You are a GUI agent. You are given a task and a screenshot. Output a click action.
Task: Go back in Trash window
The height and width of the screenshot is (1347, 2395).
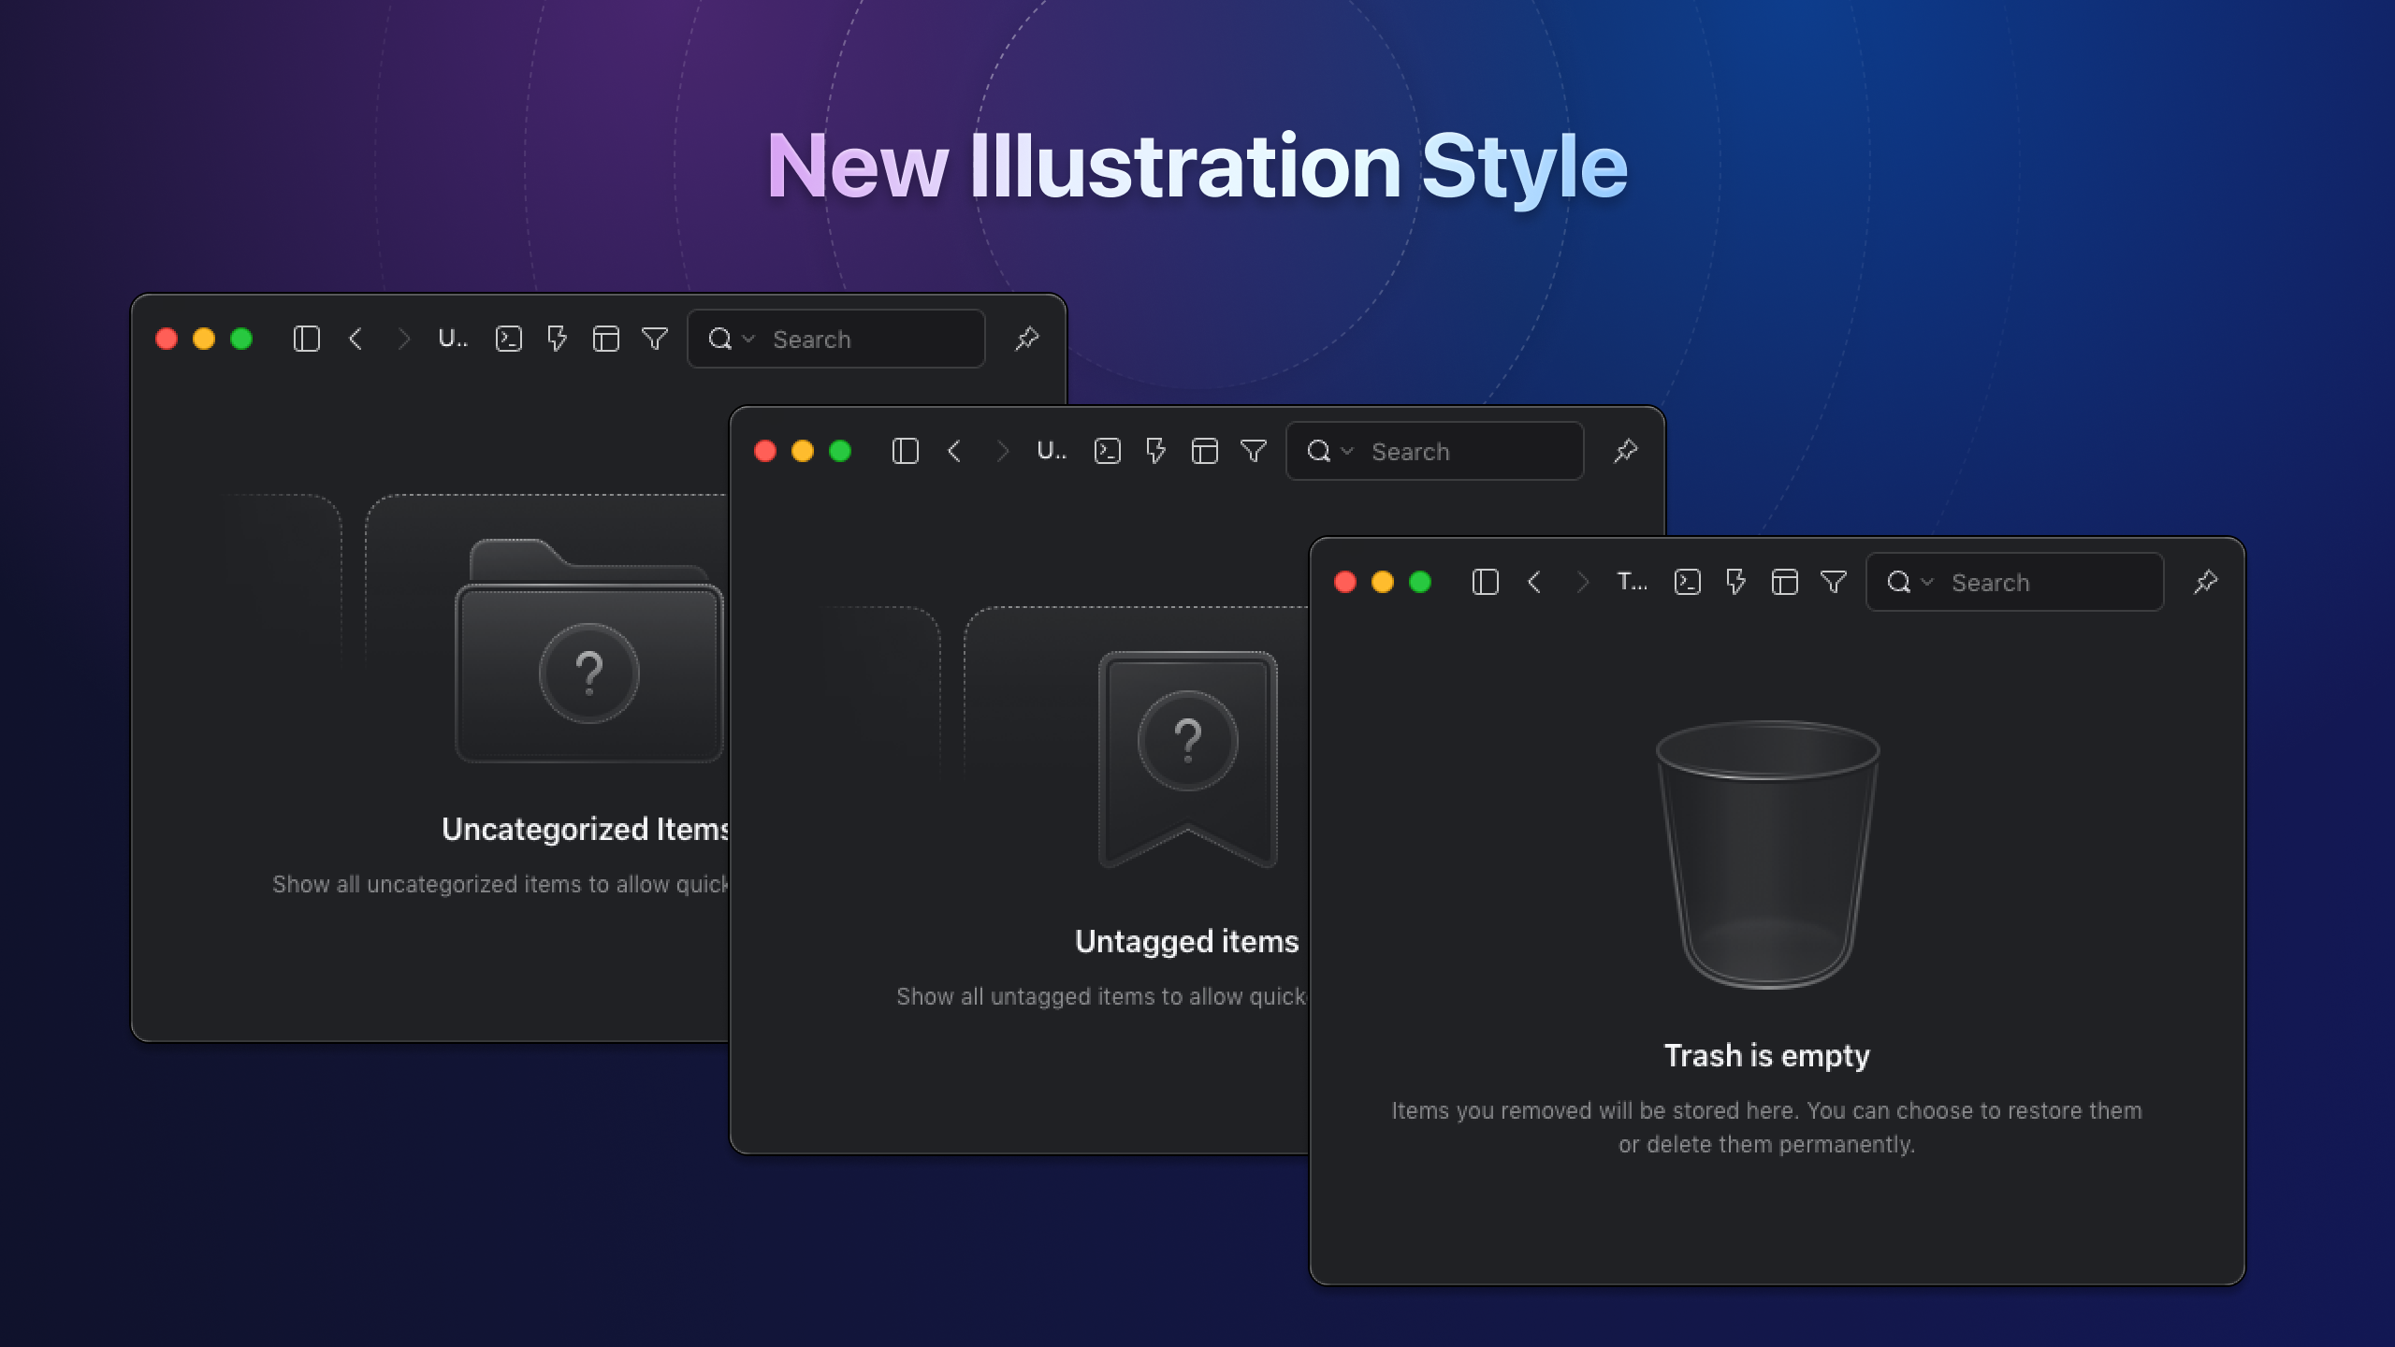pyautogui.click(x=1534, y=582)
